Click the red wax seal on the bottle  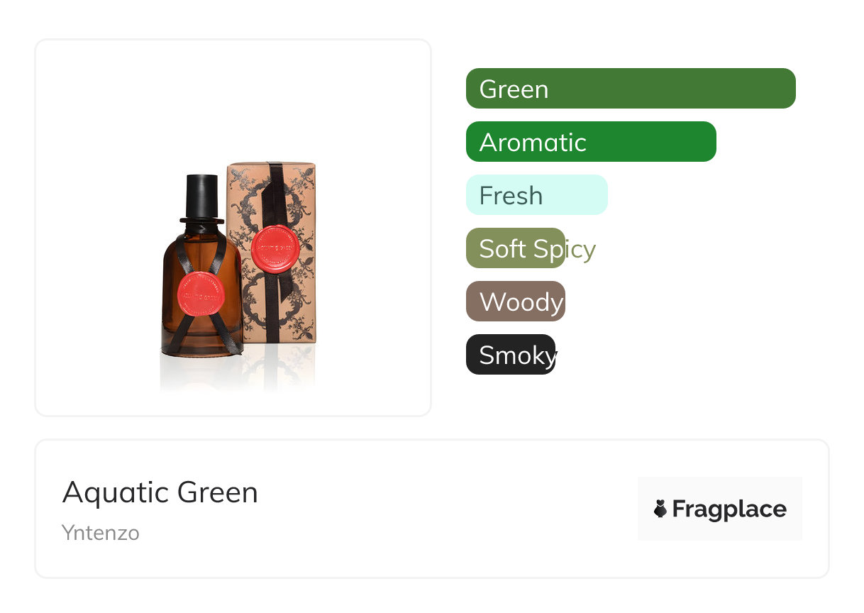(x=201, y=294)
